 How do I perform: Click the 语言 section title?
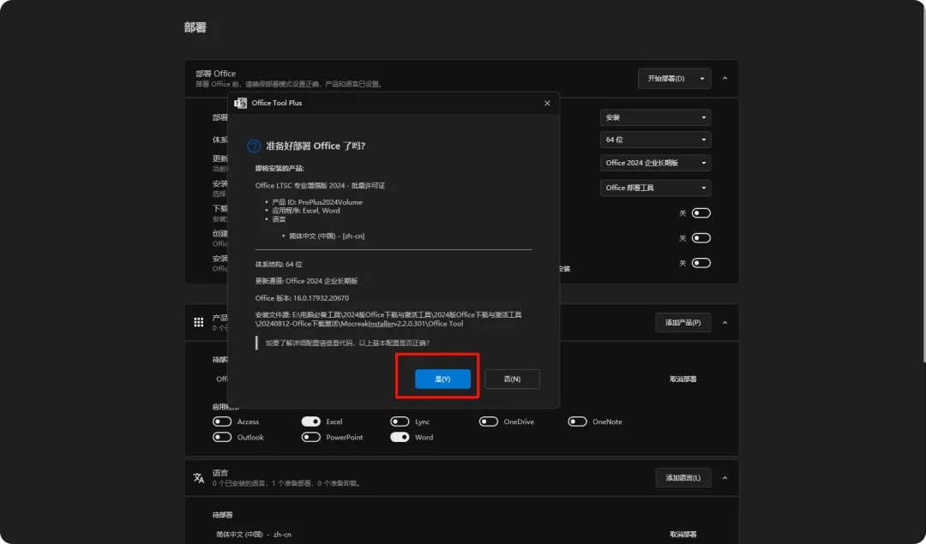pyautogui.click(x=220, y=473)
